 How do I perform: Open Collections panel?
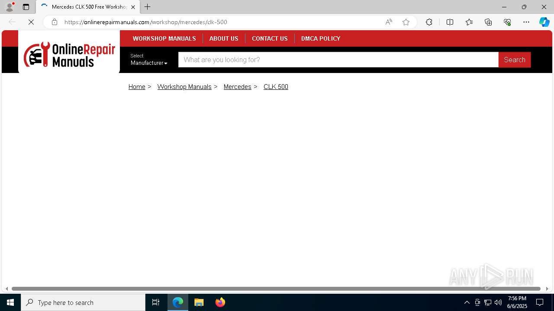[x=488, y=22]
